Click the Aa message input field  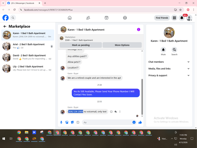(x=107, y=122)
